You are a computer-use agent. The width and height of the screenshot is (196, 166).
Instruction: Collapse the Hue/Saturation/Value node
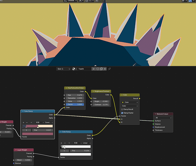point(67,88)
